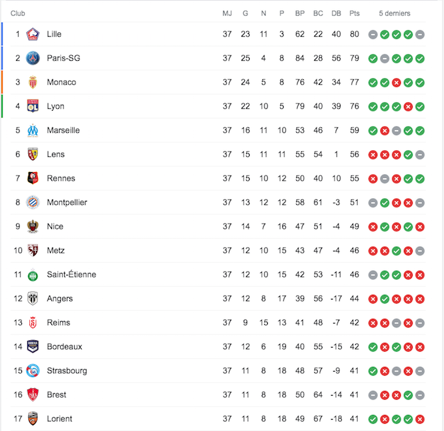Select the Club column header
The width and height of the screenshot is (444, 431).
(17, 13)
